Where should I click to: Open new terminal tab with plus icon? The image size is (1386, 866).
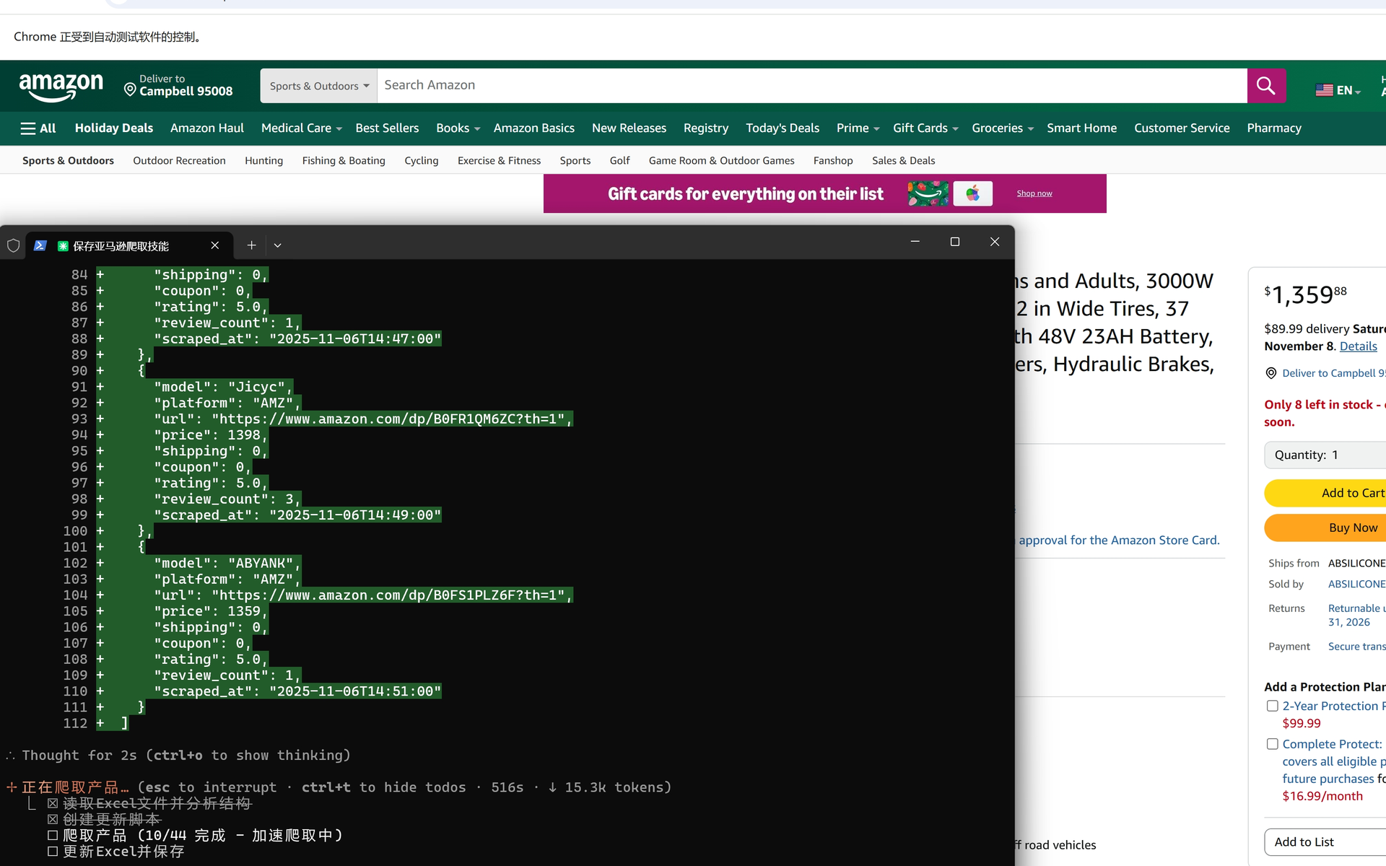[251, 245]
